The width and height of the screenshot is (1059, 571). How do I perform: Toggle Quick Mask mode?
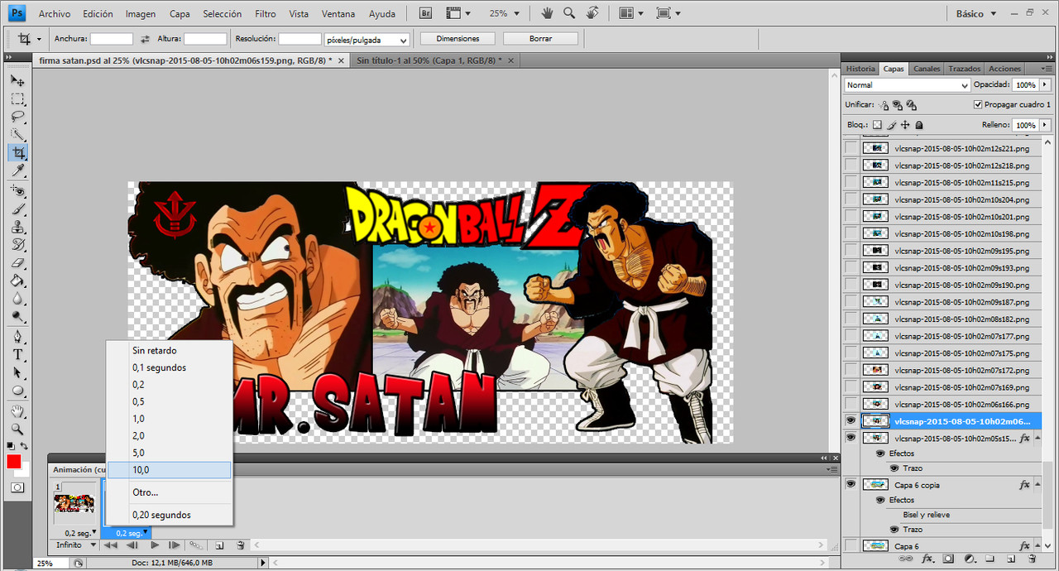click(17, 487)
